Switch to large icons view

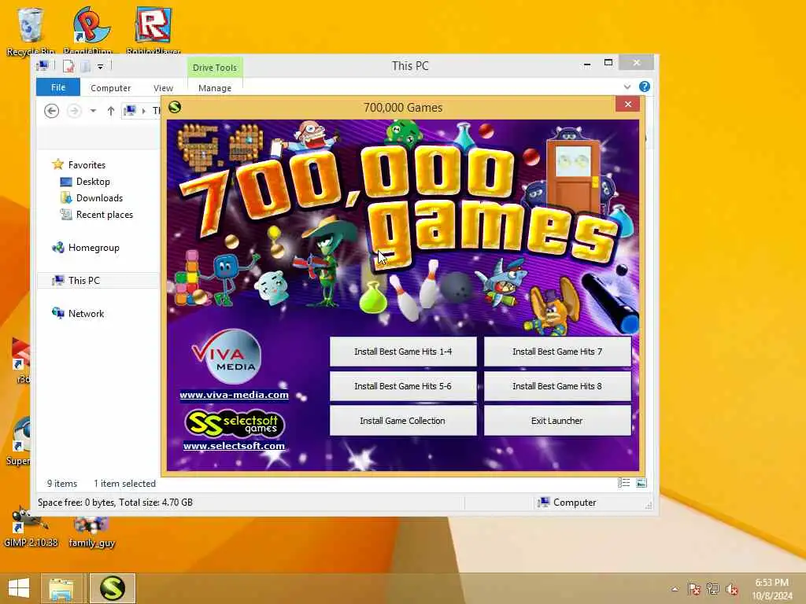click(641, 483)
